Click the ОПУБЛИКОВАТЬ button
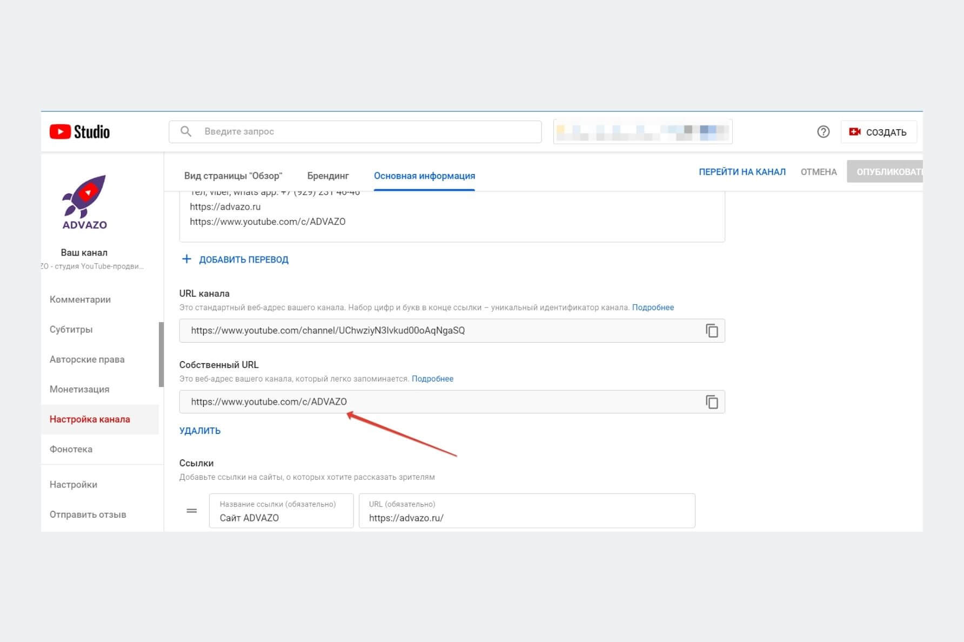 [x=885, y=172]
